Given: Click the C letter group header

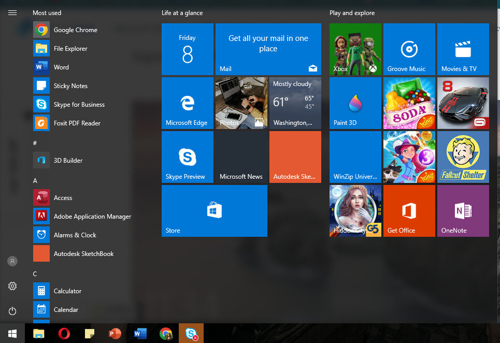Looking at the screenshot, I should [x=35, y=274].
